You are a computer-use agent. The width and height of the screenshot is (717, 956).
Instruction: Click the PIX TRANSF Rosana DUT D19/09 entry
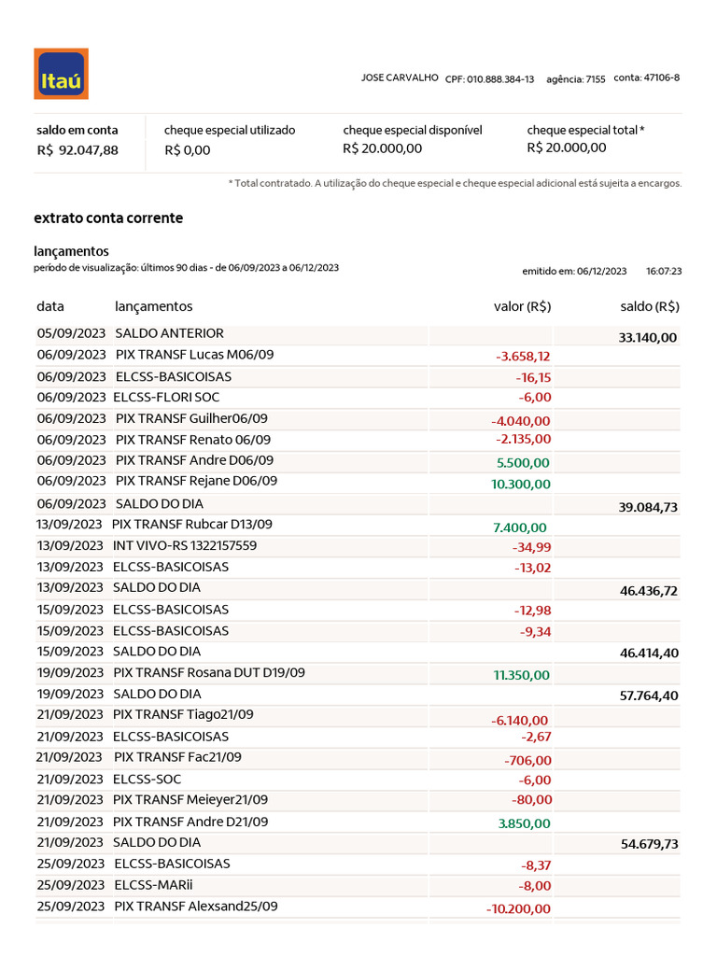tap(209, 672)
